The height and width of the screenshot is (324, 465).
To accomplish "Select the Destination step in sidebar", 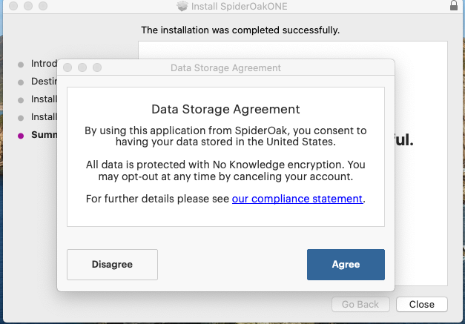I will 43,81.
